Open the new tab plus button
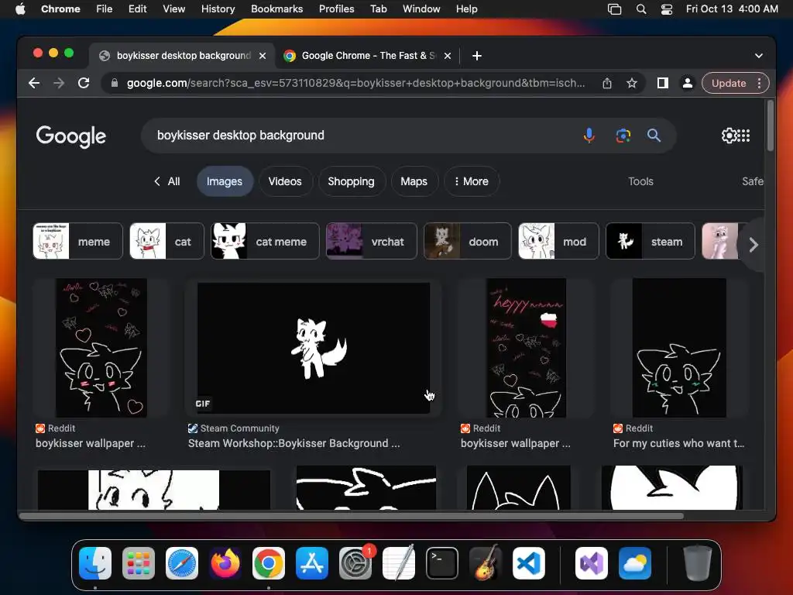This screenshot has height=595, width=793. pos(477,56)
